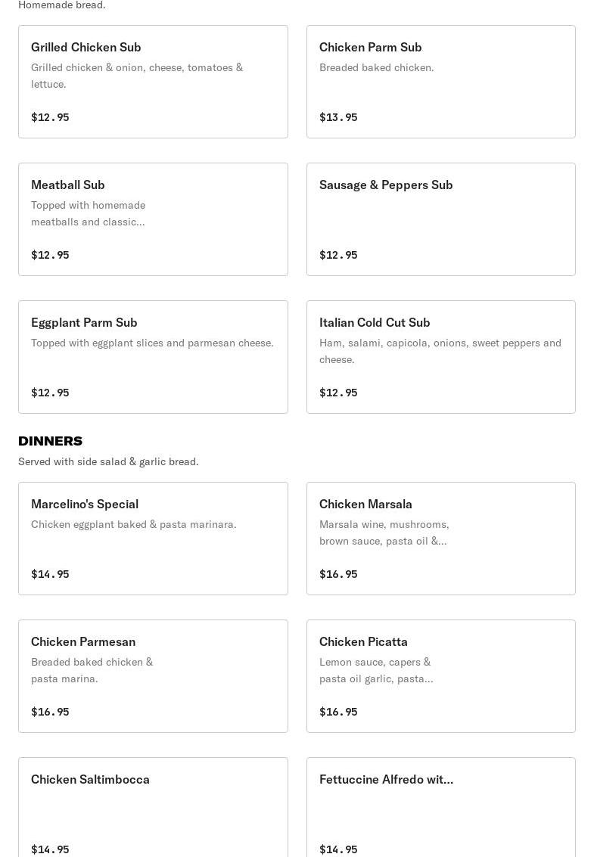Click the $13.95 price on Chicken Parm Sub

tap(338, 117)
